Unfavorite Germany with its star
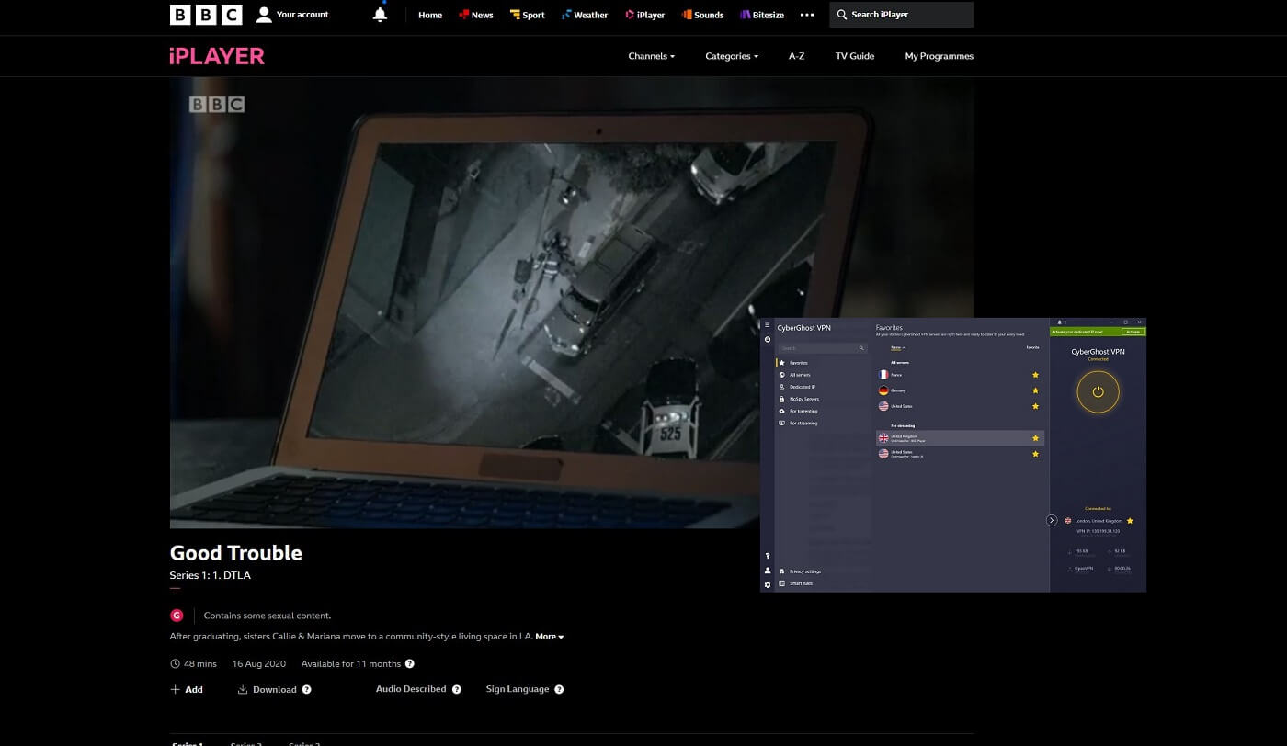The width and height of the screenshot is (1287, 746). tap(1035, 390)
